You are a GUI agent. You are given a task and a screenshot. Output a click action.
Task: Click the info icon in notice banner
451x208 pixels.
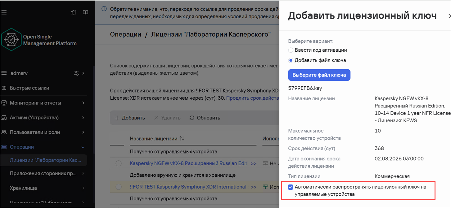[x=104, y=9]
